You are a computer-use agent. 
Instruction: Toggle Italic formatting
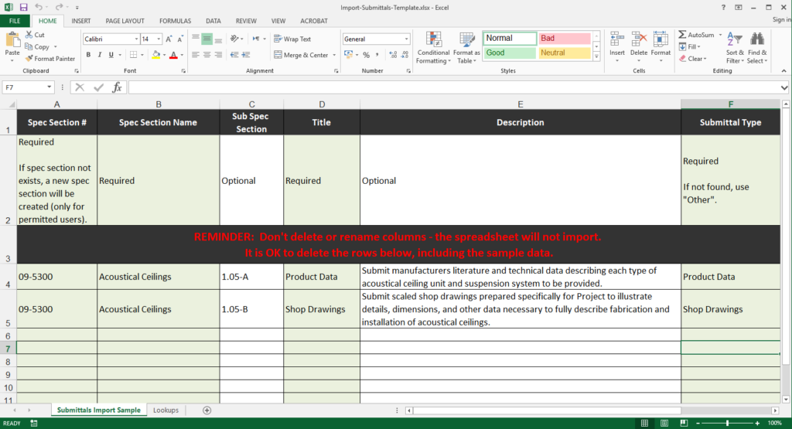point(101,55)
